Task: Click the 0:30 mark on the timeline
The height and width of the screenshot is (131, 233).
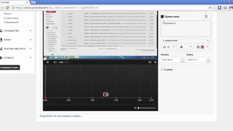Action: [x=68, y=100]
